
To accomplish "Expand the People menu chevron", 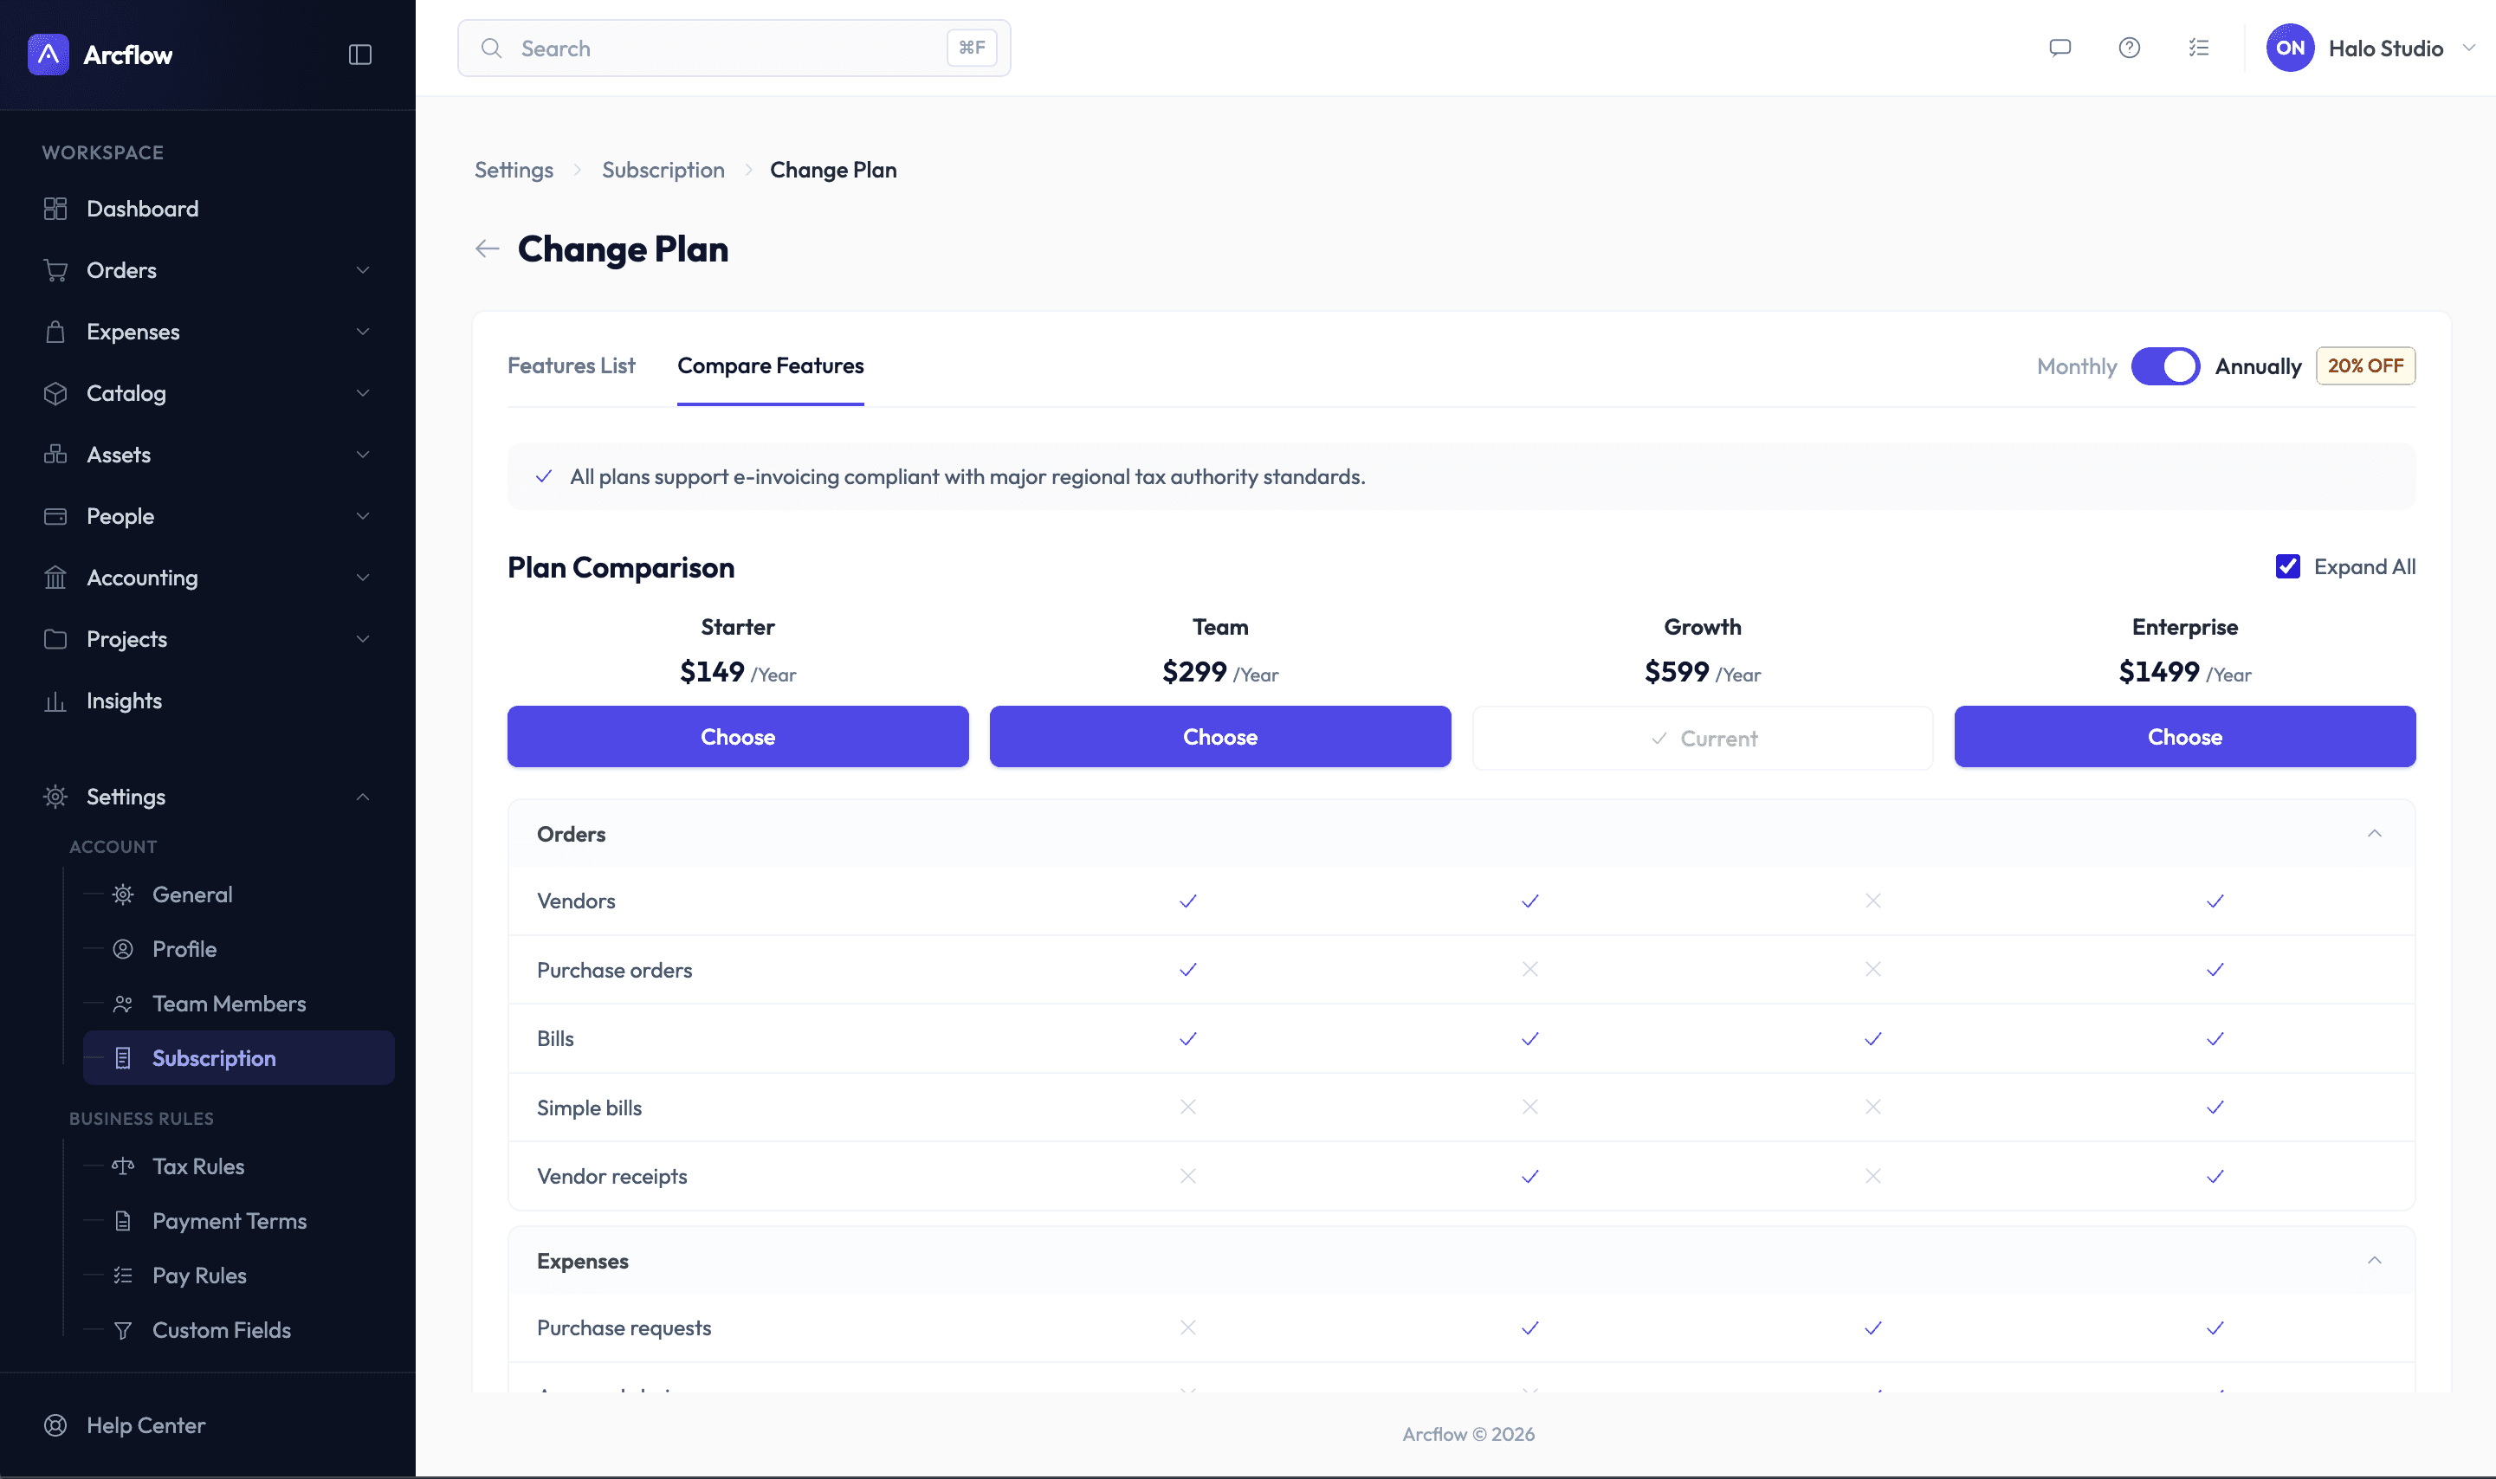I will pyautogui.click(x=363, y=516).
